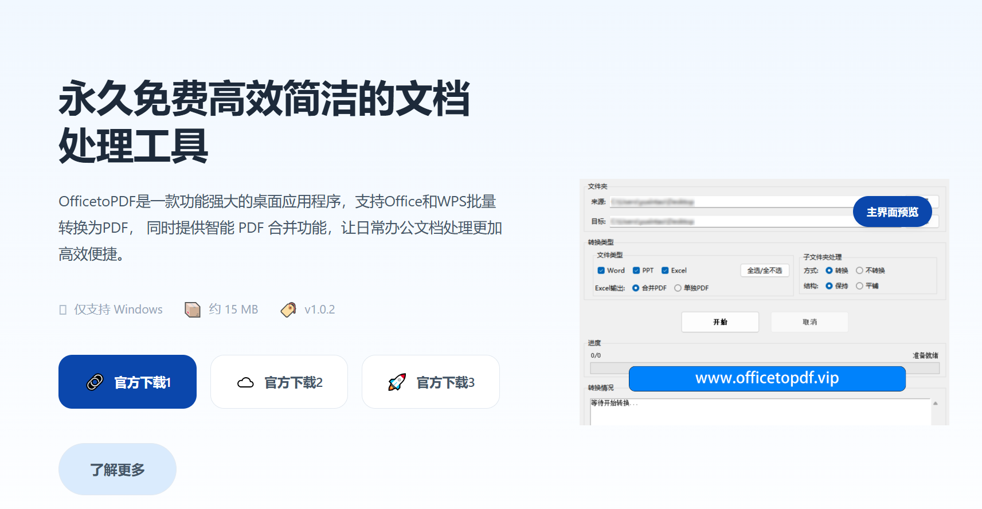Disable the Excel file type checkbox
Screen dimensions: 982x509
(x=665, y=271)
